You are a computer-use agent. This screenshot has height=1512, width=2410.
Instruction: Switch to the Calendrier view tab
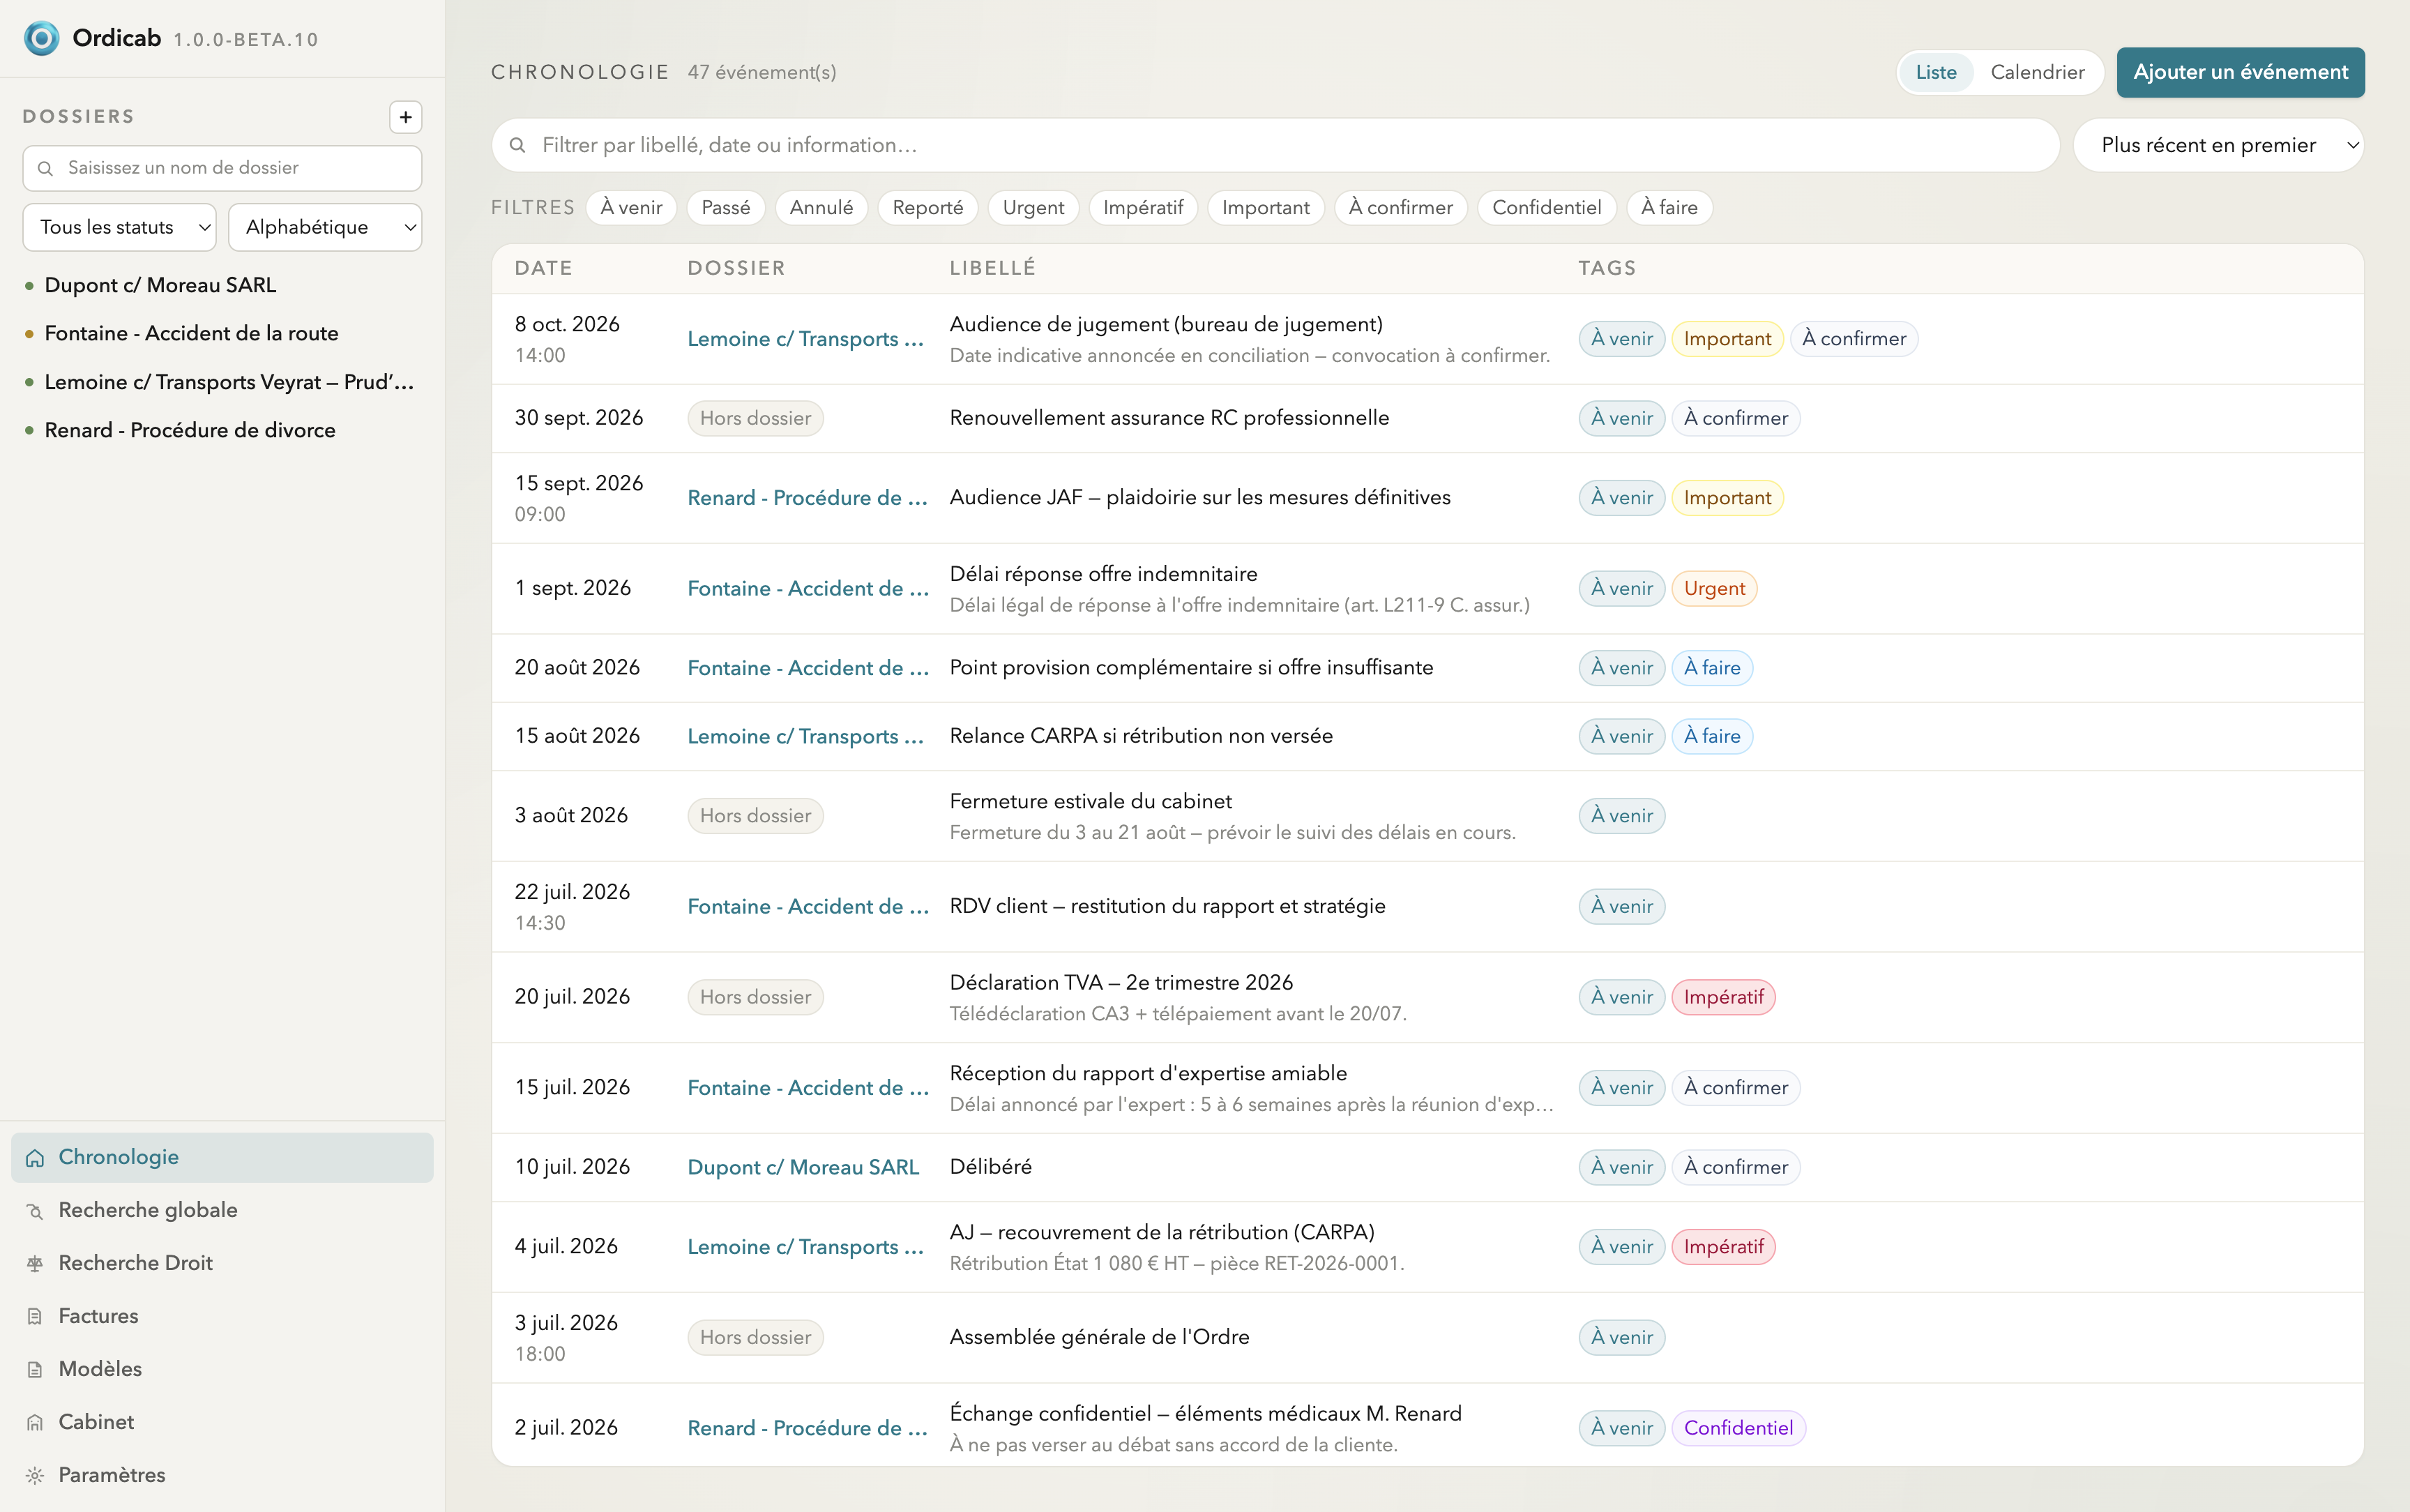click(2036, 72)
